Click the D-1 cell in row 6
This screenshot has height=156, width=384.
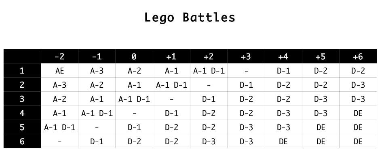coord(97,141)
